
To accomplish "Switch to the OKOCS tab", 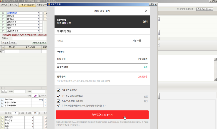I will [4, 5].
